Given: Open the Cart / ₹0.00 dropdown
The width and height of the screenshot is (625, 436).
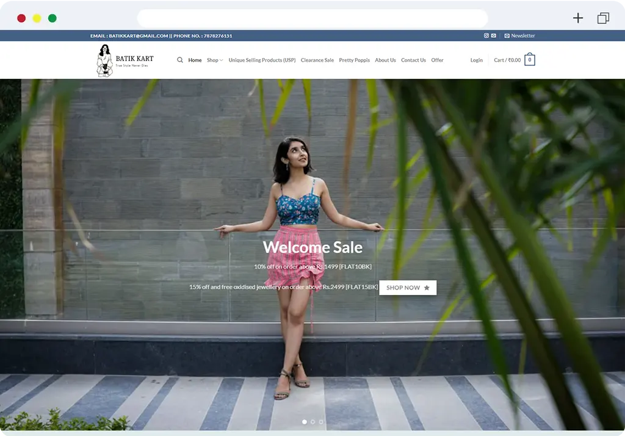Looking at the screenshot, I should (507, 60).
